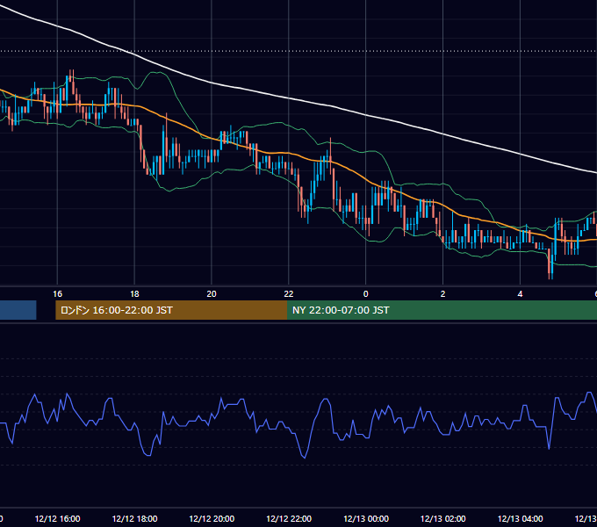Click the ロンドン 16:00-22:00 JST session bar

coord(171,310)
